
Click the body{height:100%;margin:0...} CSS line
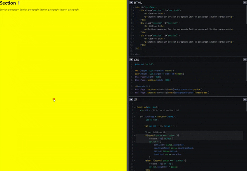[159, 74]
